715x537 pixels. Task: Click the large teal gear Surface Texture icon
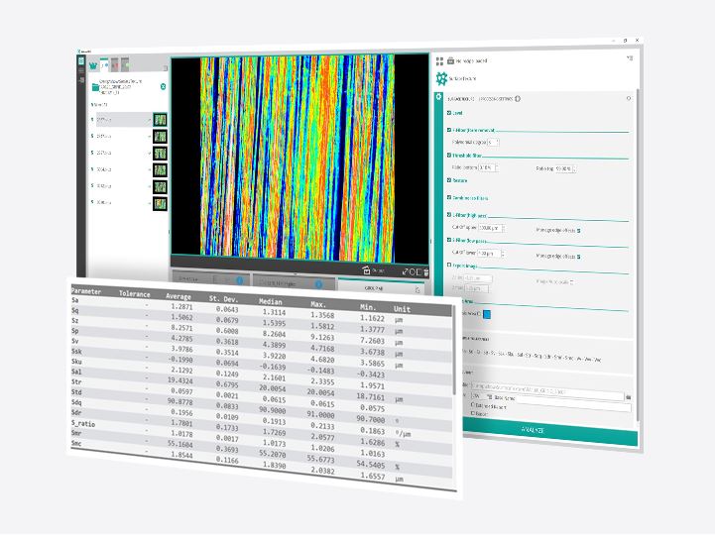(x=441, y=79)
